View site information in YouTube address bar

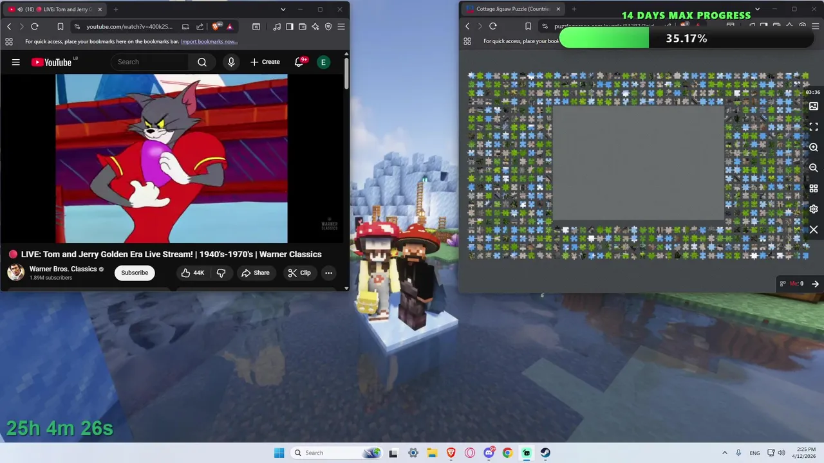[77, 26]
